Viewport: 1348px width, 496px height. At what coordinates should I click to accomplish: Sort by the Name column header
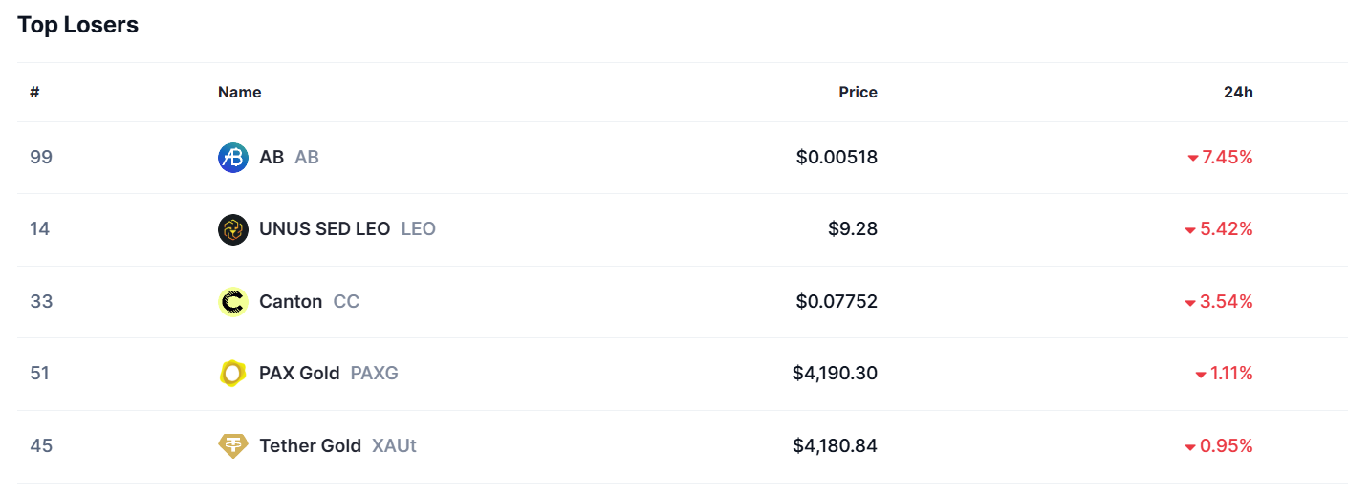click(239, 93)
